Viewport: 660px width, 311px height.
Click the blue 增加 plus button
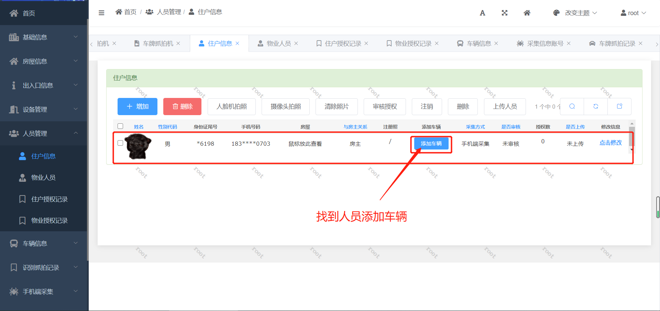(137, 107)
